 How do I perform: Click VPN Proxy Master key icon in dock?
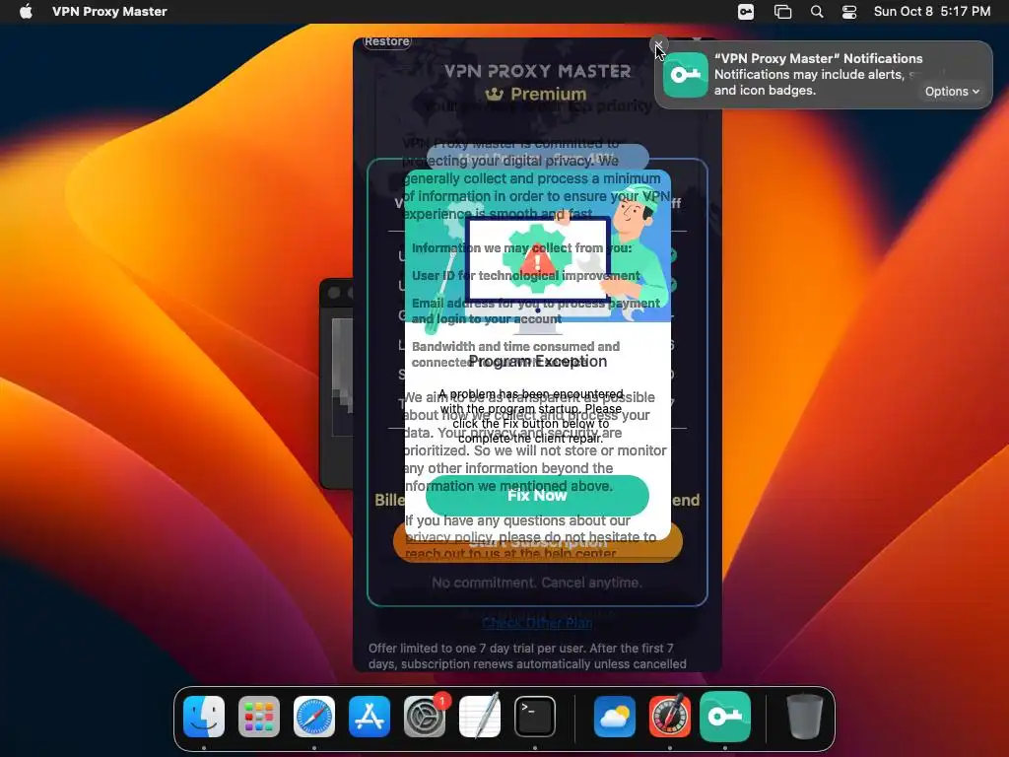(725, 717)
